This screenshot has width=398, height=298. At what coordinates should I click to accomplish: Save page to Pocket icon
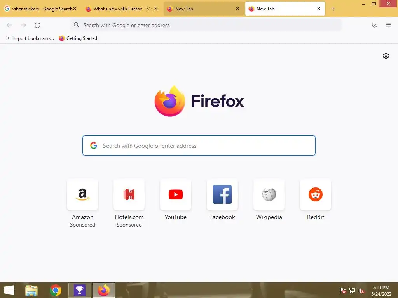tap(375, 25)
